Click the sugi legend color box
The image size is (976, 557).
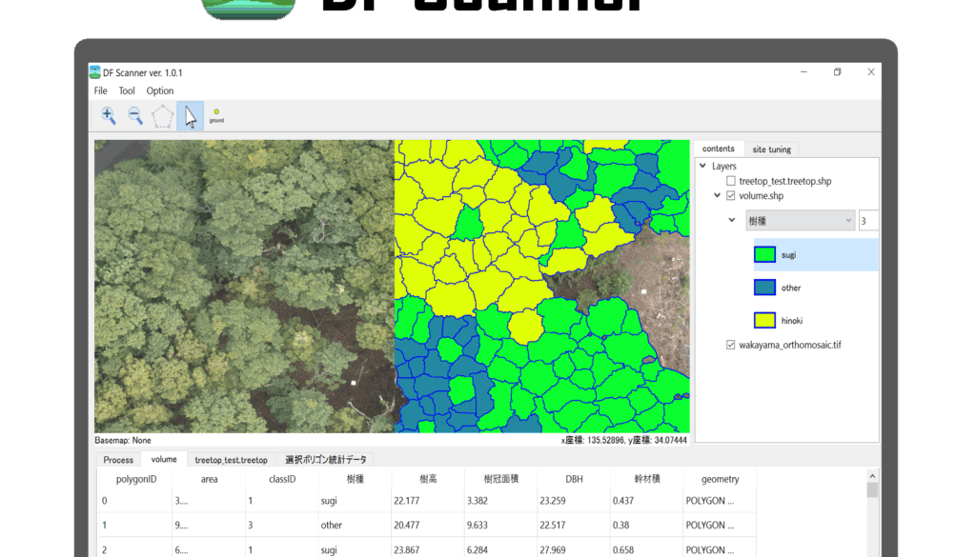point(765,255)
